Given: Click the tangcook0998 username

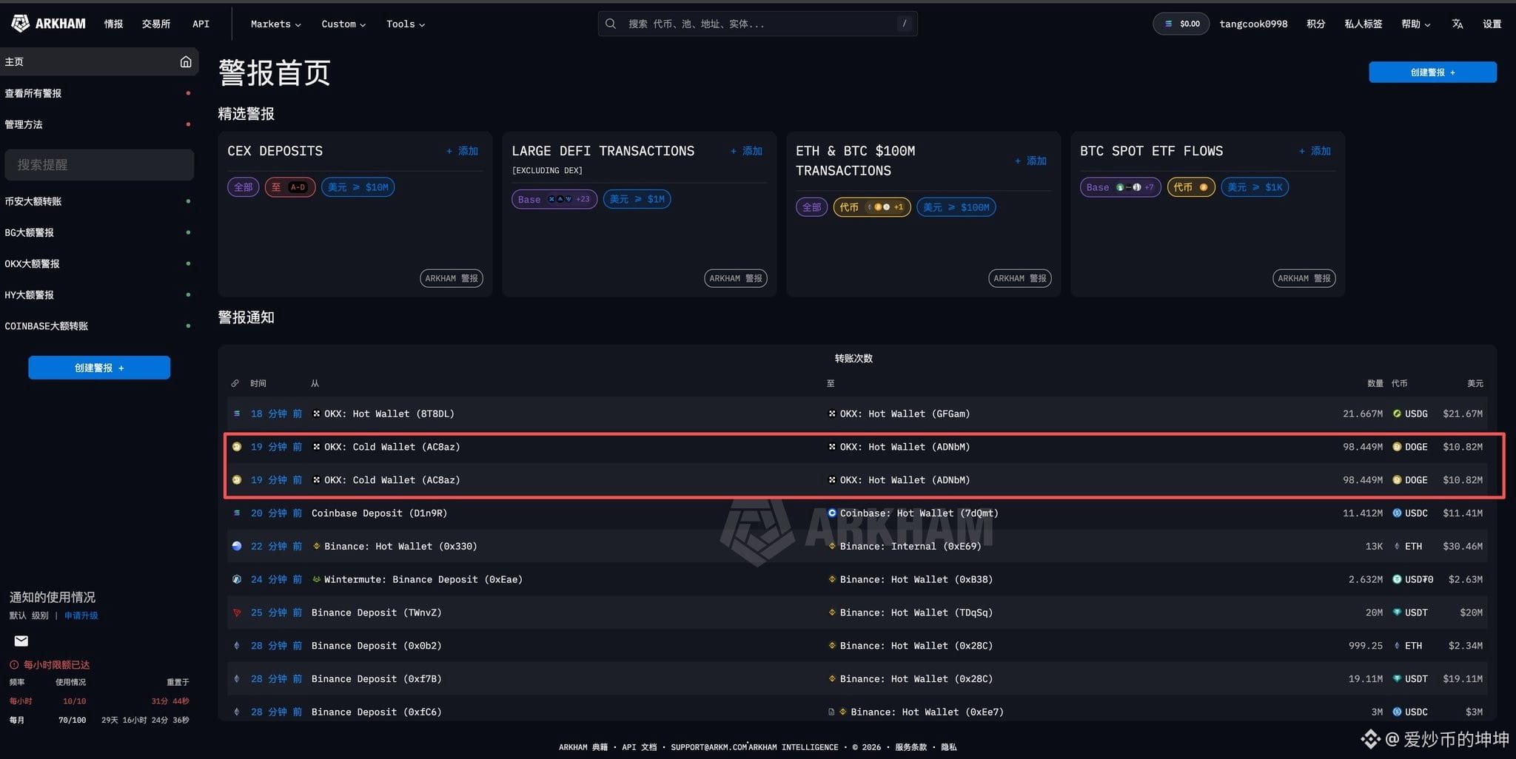Looking at the screenshot, I should click(x=1253, y=24).
